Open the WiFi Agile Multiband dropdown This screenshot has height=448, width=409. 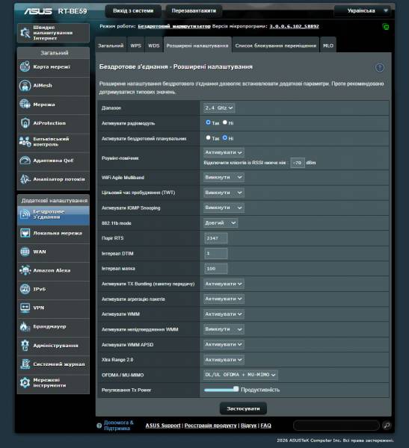click(224, 177)
